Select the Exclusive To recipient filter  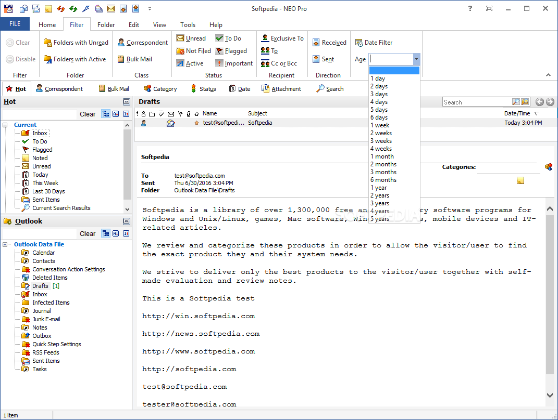282,38
